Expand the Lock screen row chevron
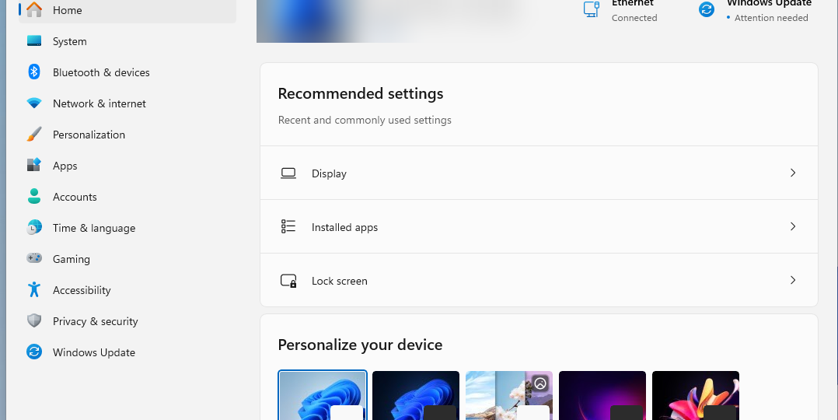Viewport: 838px width, 420px height. tap(793, 280)
